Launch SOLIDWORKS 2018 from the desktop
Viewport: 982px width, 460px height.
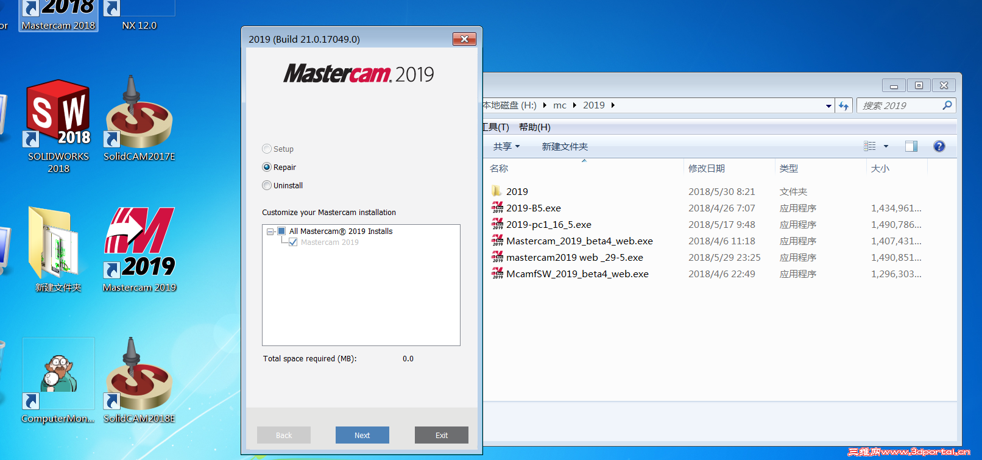tap(58, 126)
